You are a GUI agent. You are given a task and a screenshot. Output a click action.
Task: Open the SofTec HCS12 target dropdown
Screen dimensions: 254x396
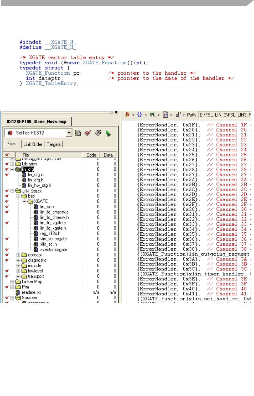[x=69, y=133]
